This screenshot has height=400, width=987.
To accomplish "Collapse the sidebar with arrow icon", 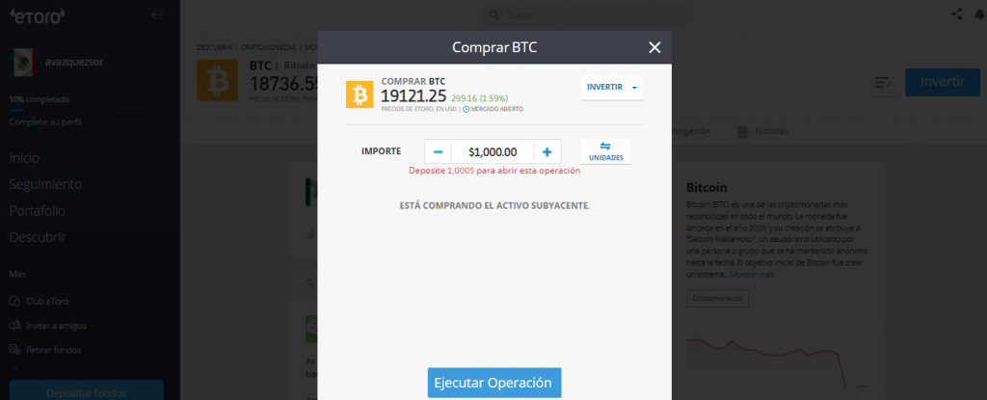I will 157,15.
